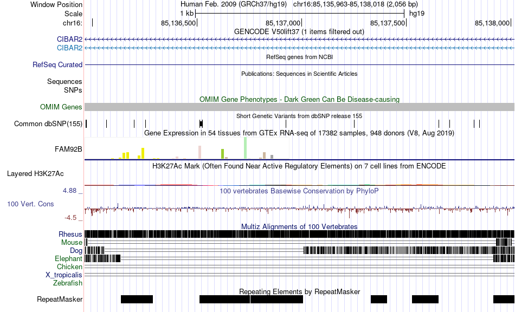Open Repeating Elements by RepeatMasker title
Image resolution: width=515 pixels, height=312 pixels.
(299, 291)
